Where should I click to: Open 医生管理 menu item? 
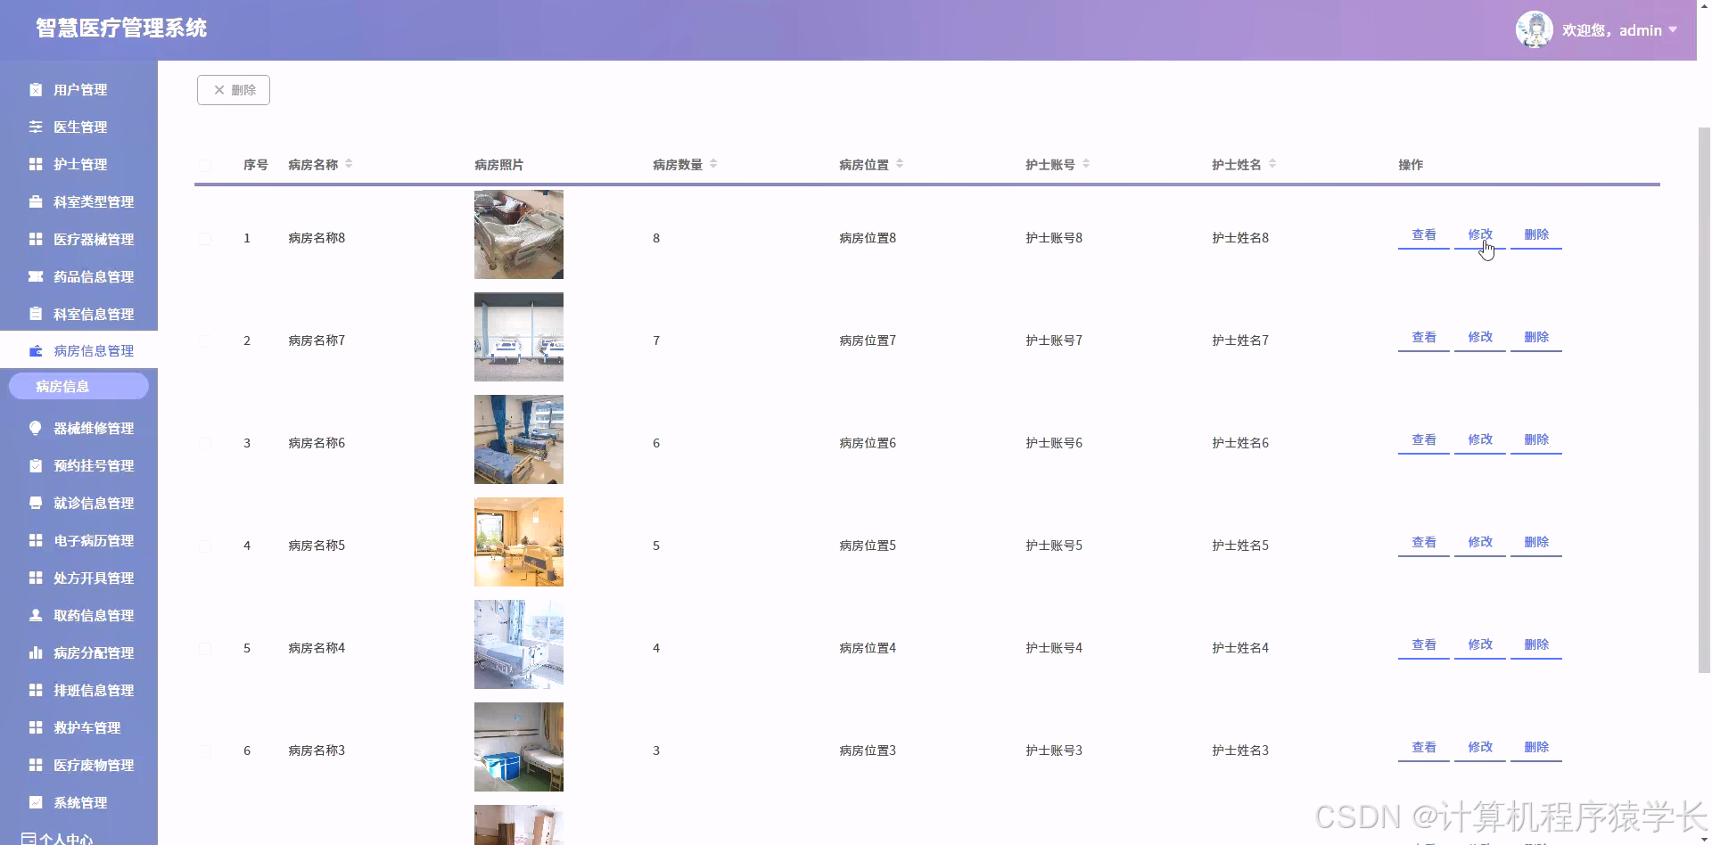(78, 127)
